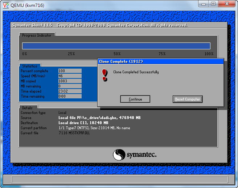This screenshot has width=238, height=188.
Task: Click the Speed value 46
Action: pos(70,76)
